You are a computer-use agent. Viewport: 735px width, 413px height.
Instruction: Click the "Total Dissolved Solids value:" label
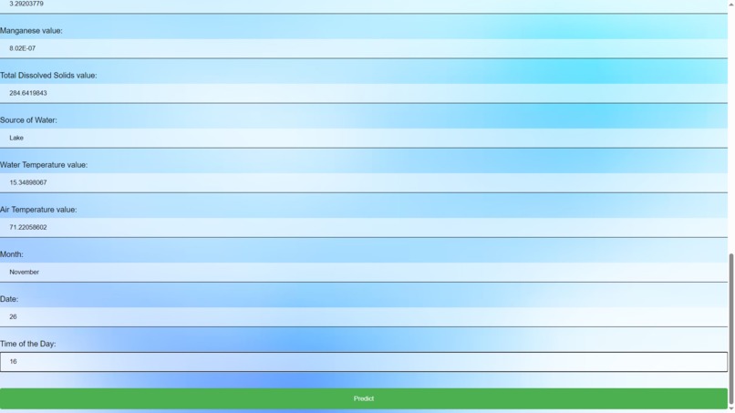tap(48, 76)
